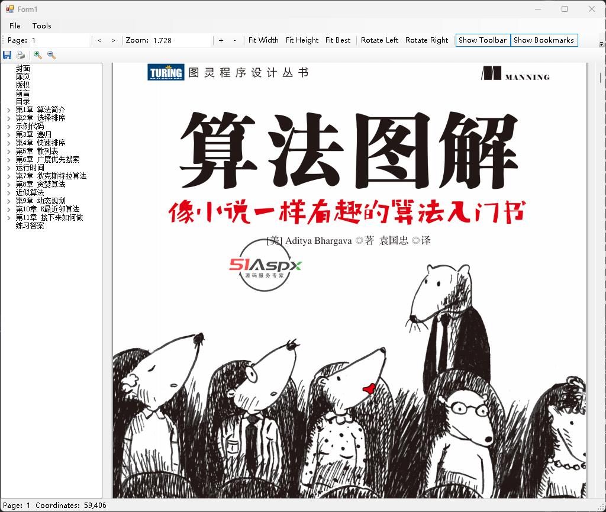Image resolution: width=606 pixels, height=512 pixels.
Task: Click Fit Height
Action: 302,40
